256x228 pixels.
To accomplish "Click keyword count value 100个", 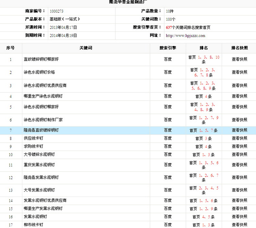I will coord(170,19).
